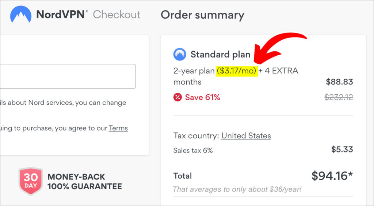Select the highlighted $3.17/mo price
Image resolution: width=374 pixels, height=206 pixels.
pyautogui.click(x=237, y=71)
